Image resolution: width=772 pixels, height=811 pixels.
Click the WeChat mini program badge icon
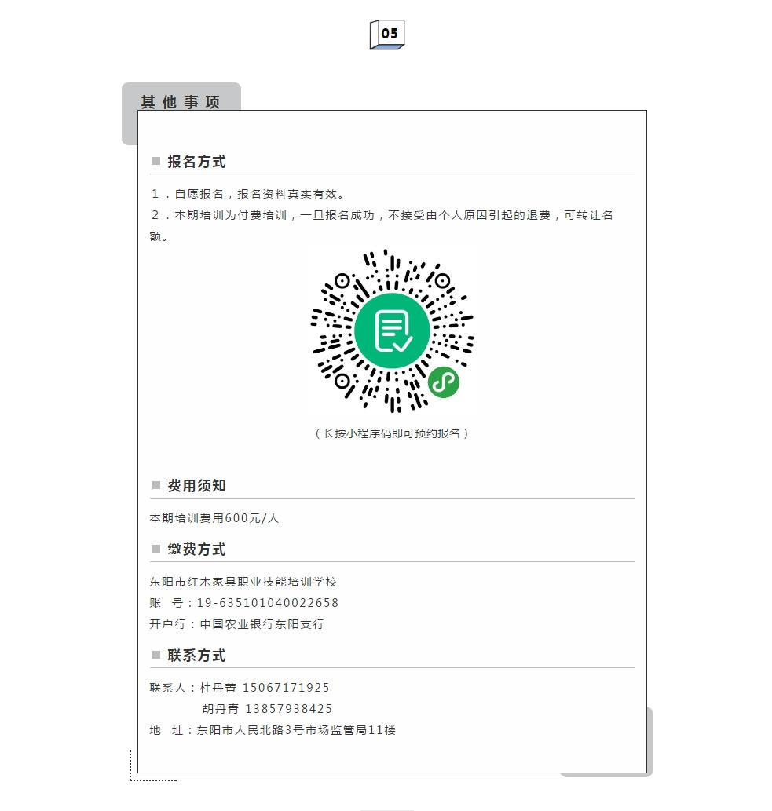click(x=444, y=382)
